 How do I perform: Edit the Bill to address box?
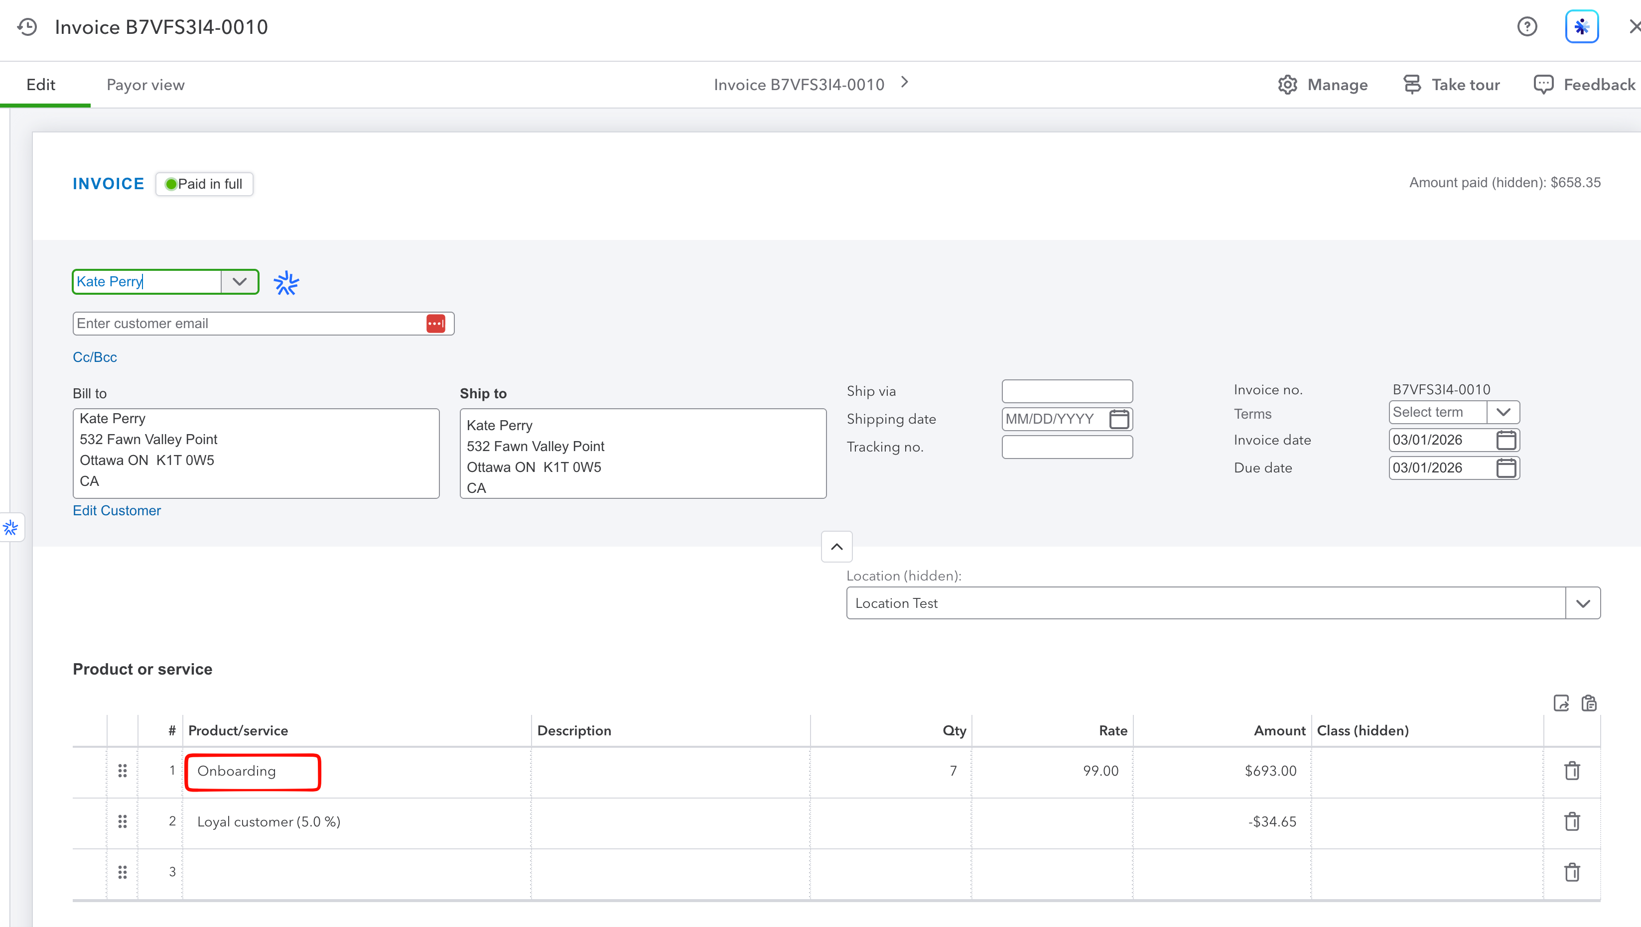[x=256, y=454]
